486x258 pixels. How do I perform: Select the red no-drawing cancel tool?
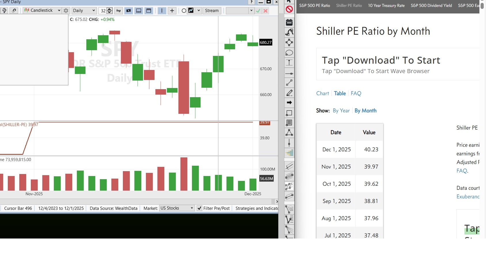(x=289, y=9)
